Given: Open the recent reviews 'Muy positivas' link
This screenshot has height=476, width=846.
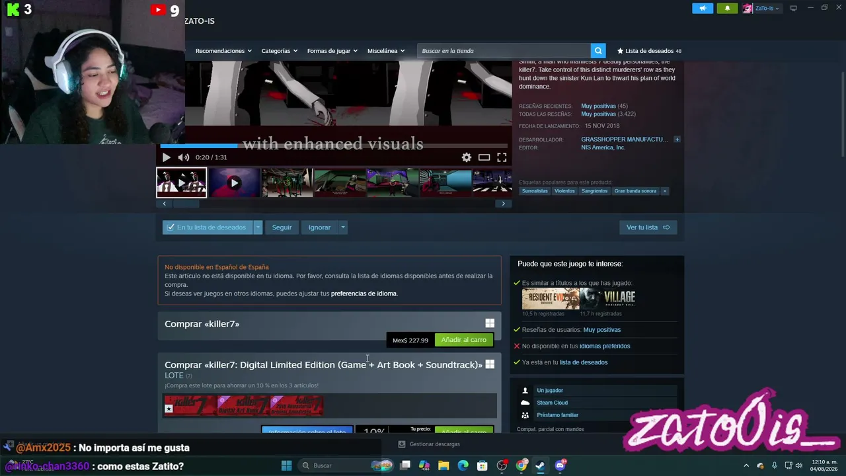Looking at the screenshot, I should tap(598, 106).
